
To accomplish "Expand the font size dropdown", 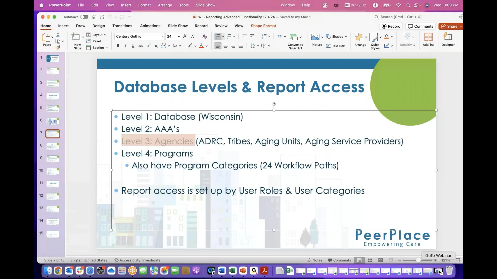I will (178, 36).
